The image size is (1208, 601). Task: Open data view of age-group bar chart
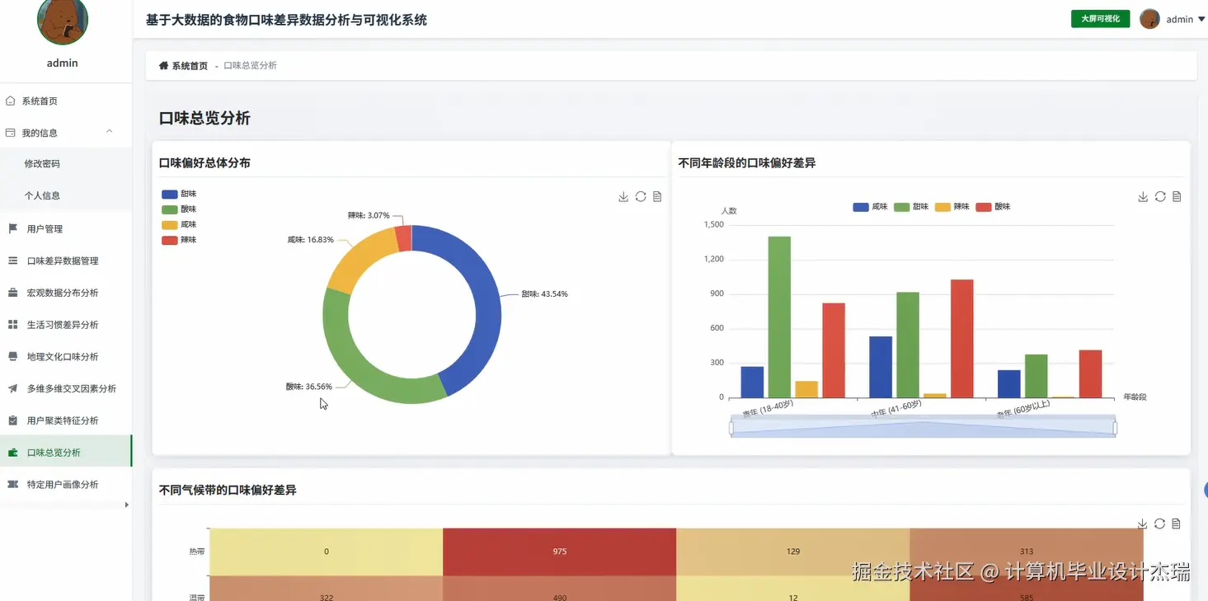[x=1177, y=197]
